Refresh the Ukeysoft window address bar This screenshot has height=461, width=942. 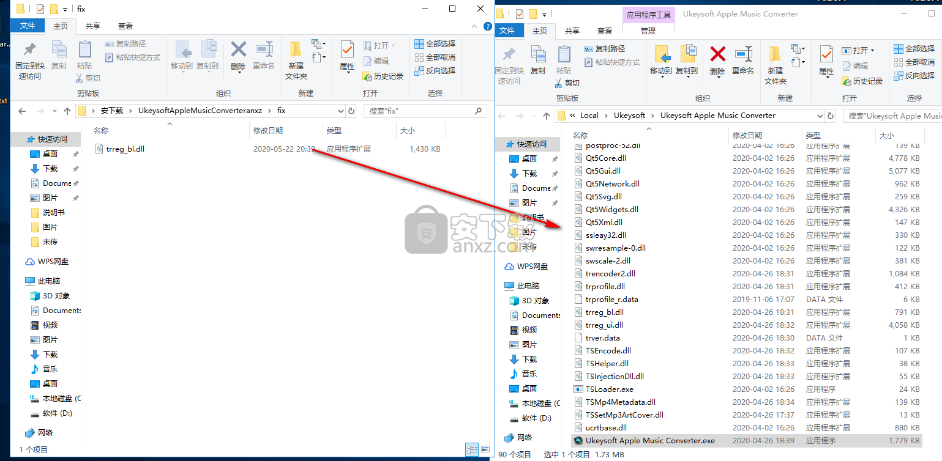point(831,116)
